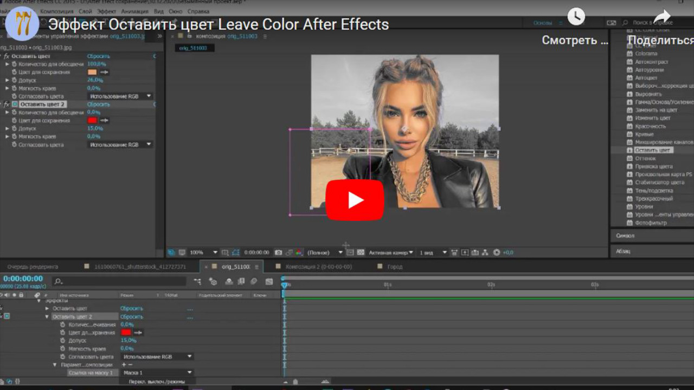Select Оставить цвет in effects list
This screenshot has height=390, width=694.
click(653, 150)
